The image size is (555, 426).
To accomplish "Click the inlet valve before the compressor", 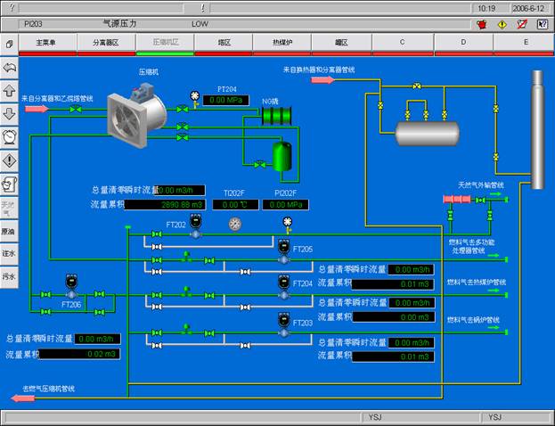I will (76, 110).
